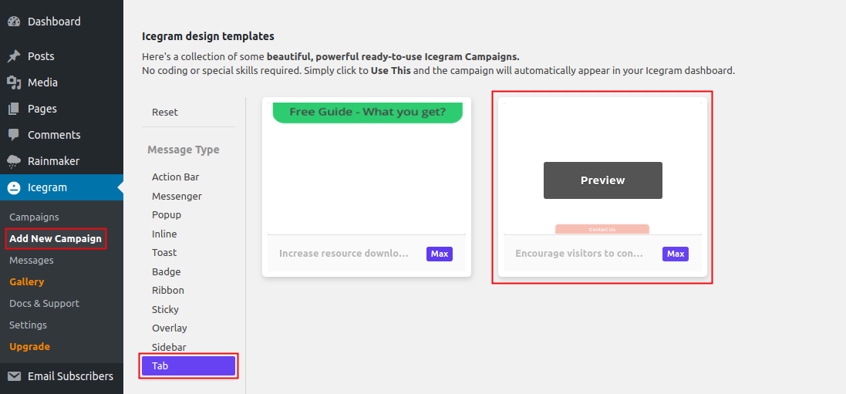Click the Posts pushpin icon
This screenshot has width=846, height=394.
click(x=14, y=56)
